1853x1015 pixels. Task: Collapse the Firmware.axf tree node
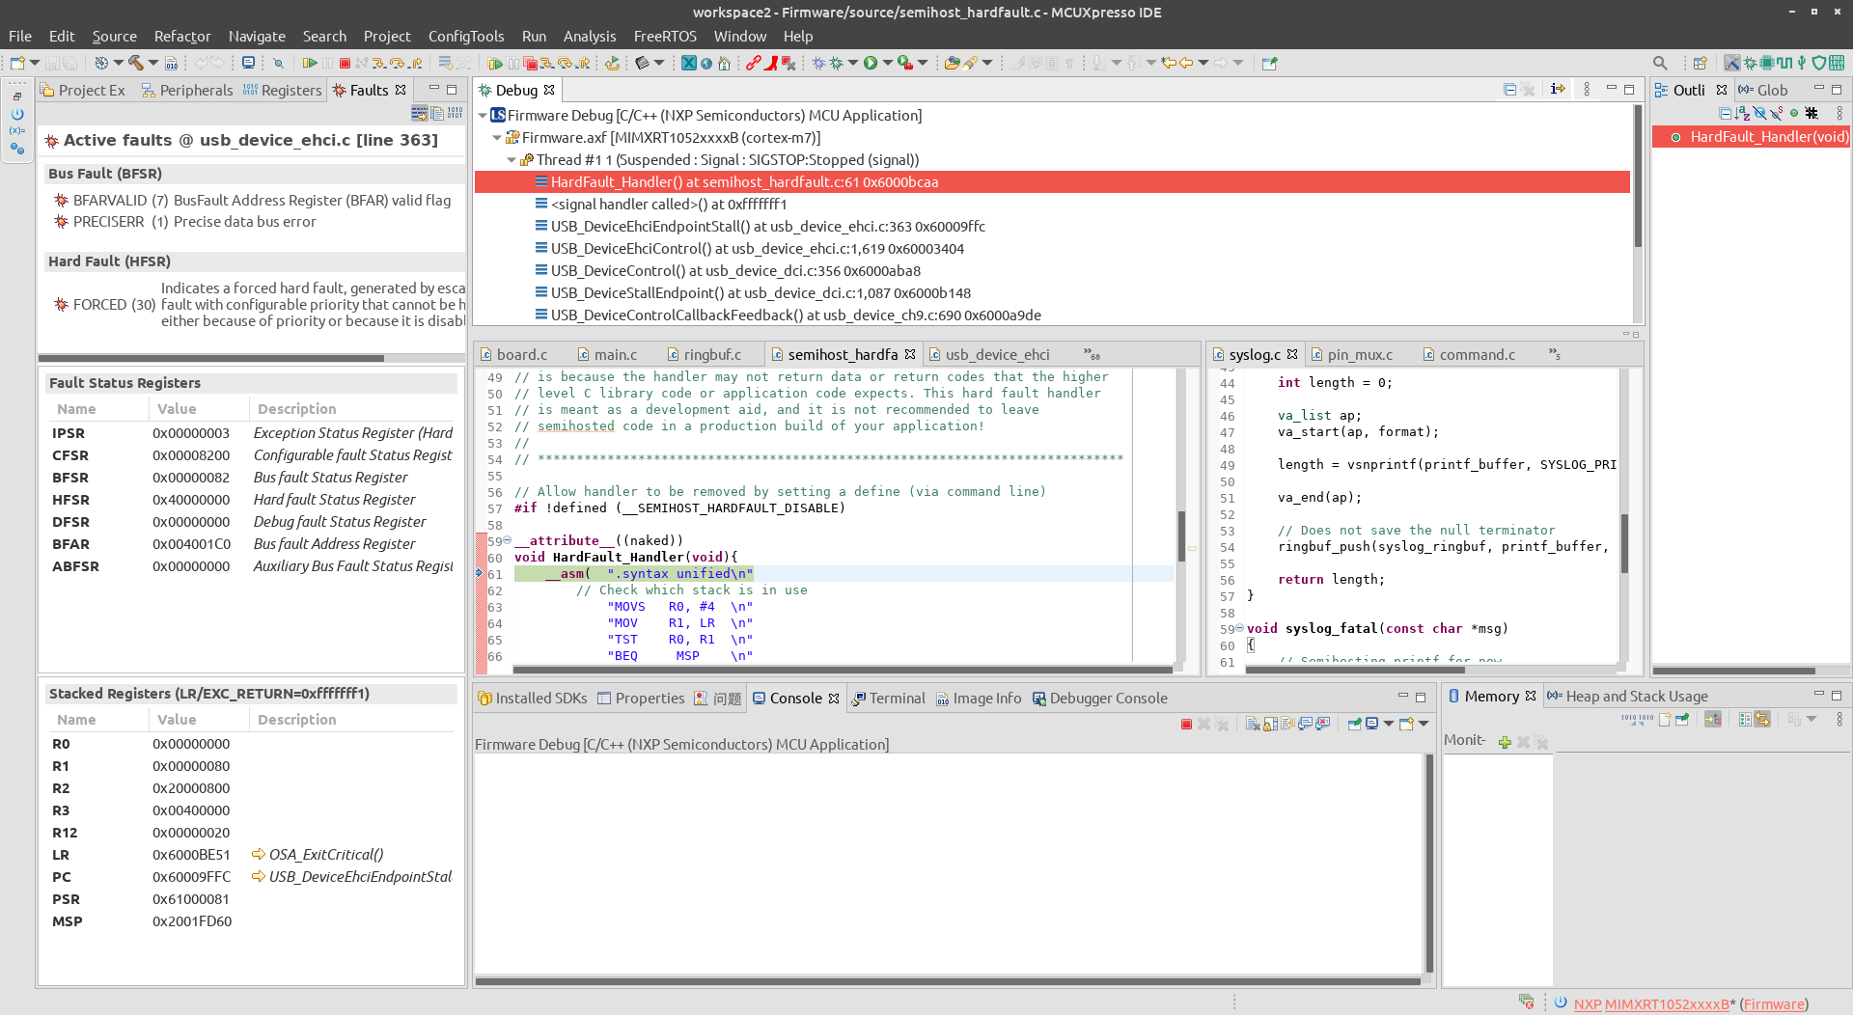tap(498, 137)
